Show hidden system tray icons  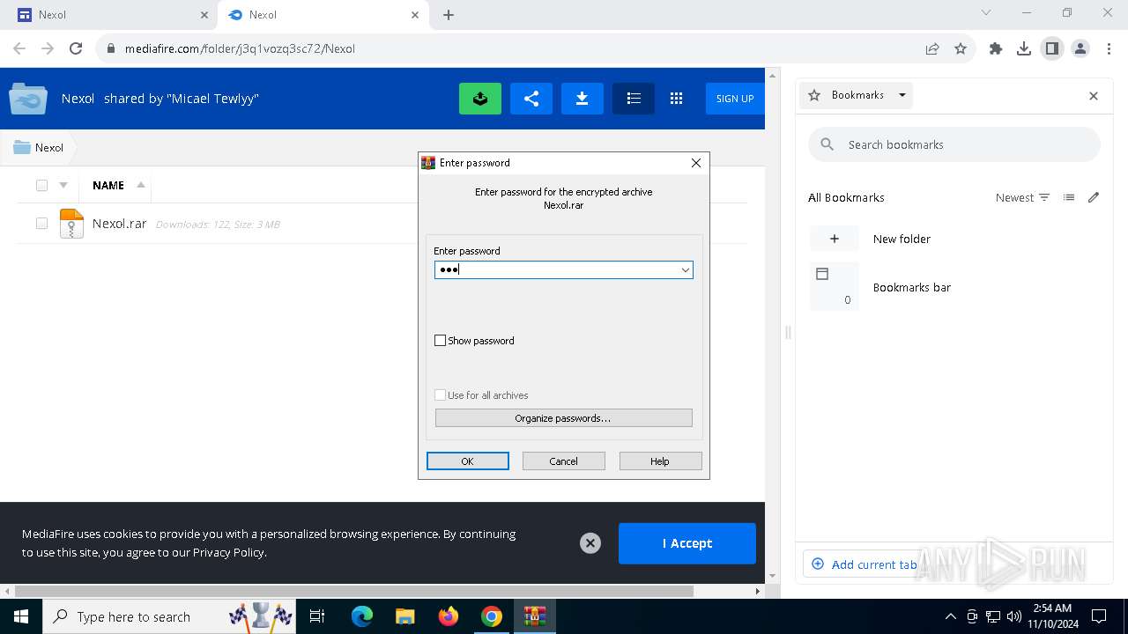click(950, 616)
